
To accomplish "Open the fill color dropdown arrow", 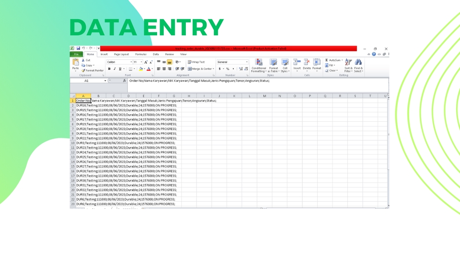I will [x=144, y=69].
